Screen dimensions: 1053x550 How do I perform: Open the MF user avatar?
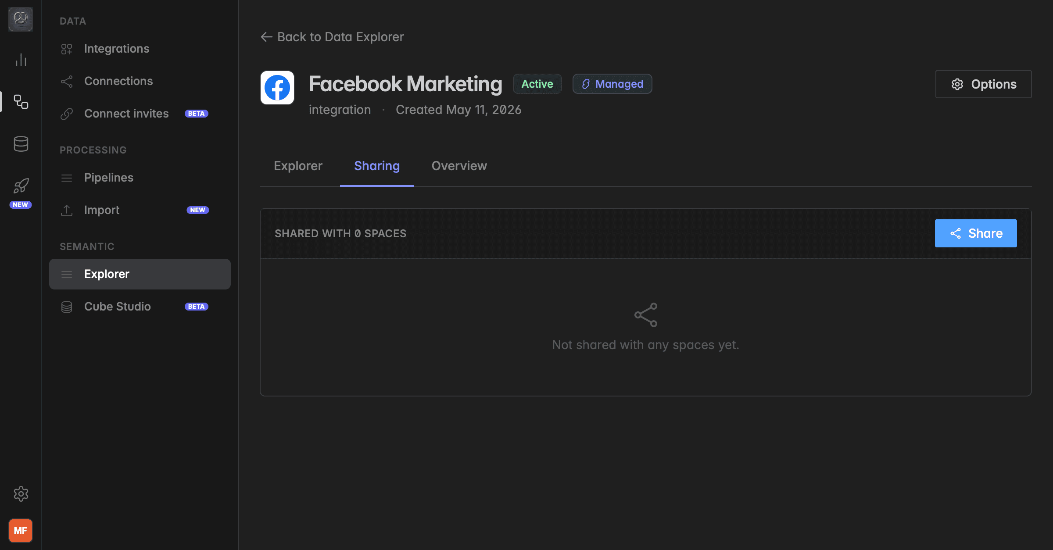(21, 531)
